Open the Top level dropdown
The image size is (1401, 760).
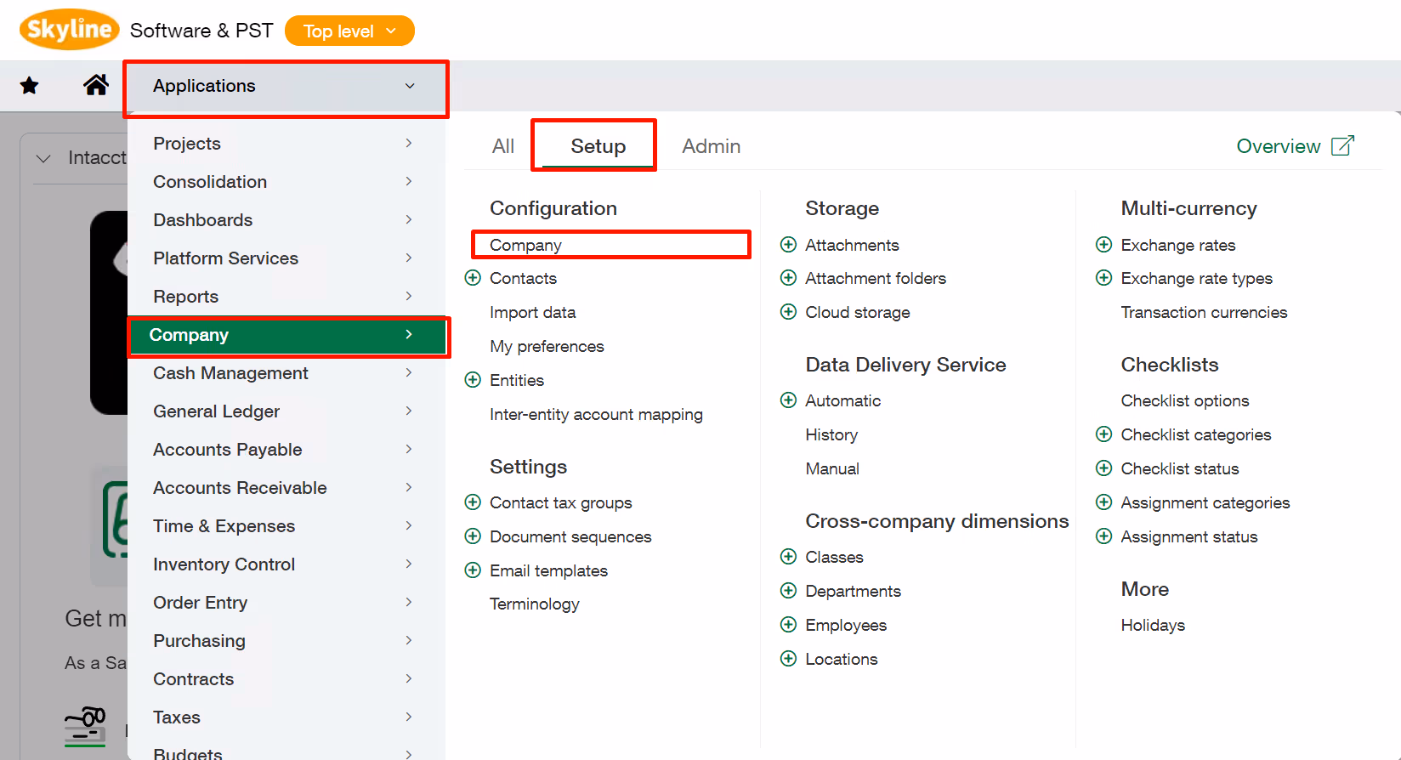[x=349, y=31]
